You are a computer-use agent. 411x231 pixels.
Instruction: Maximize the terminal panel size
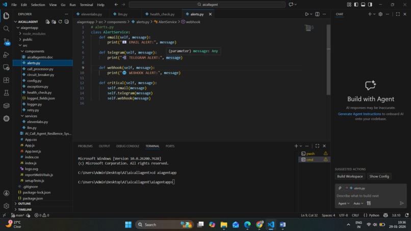[x=317, y=146]
